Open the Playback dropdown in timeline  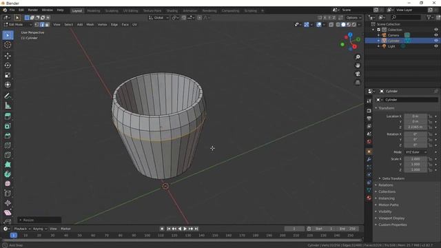tap(22, 229)
